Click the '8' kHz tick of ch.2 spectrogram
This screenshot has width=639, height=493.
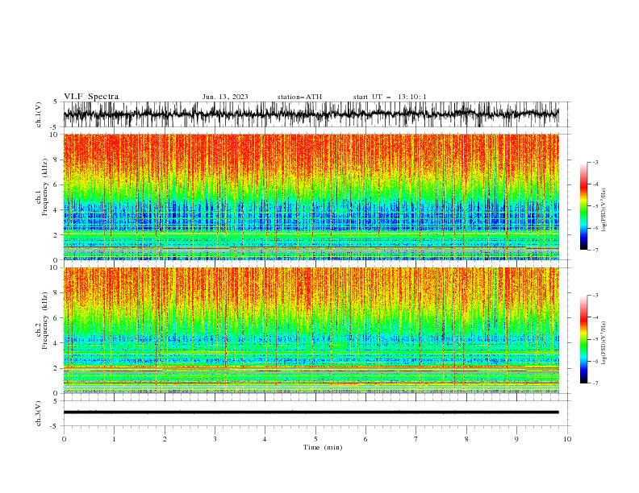pyautogui.click(x=56, y=293)
